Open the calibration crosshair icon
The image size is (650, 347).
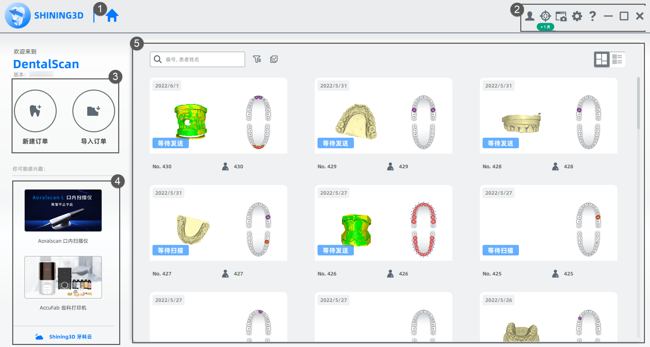(545, 16)
